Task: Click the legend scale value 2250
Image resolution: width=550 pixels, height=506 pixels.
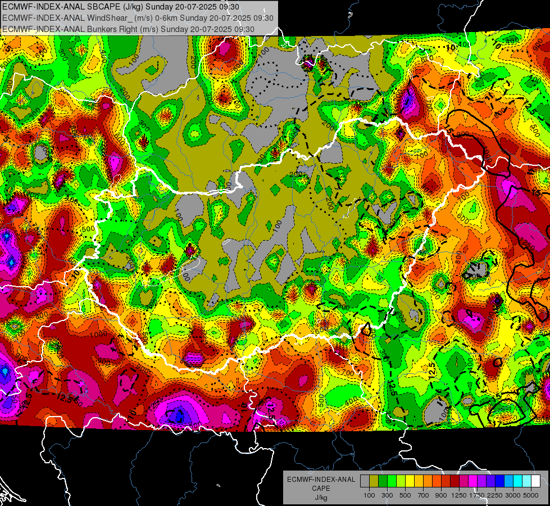Action: coord(495,495)
